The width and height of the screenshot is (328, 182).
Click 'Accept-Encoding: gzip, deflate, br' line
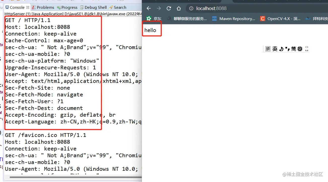coord(60,115)
